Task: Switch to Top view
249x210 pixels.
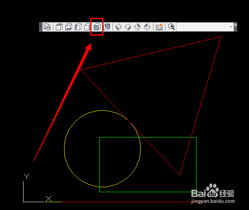Action: pyautogui.click(x=59, y=27)
